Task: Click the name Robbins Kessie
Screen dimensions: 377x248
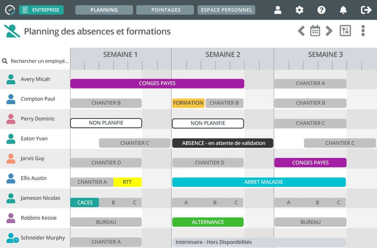Action: pyautogui.click(x=39, y=218)
